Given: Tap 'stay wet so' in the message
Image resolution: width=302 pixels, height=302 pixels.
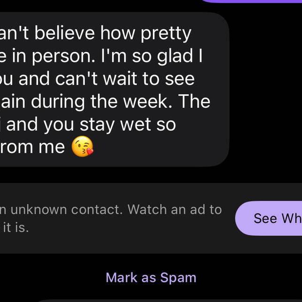Looking at the screenshot, I should click(128, 125).
